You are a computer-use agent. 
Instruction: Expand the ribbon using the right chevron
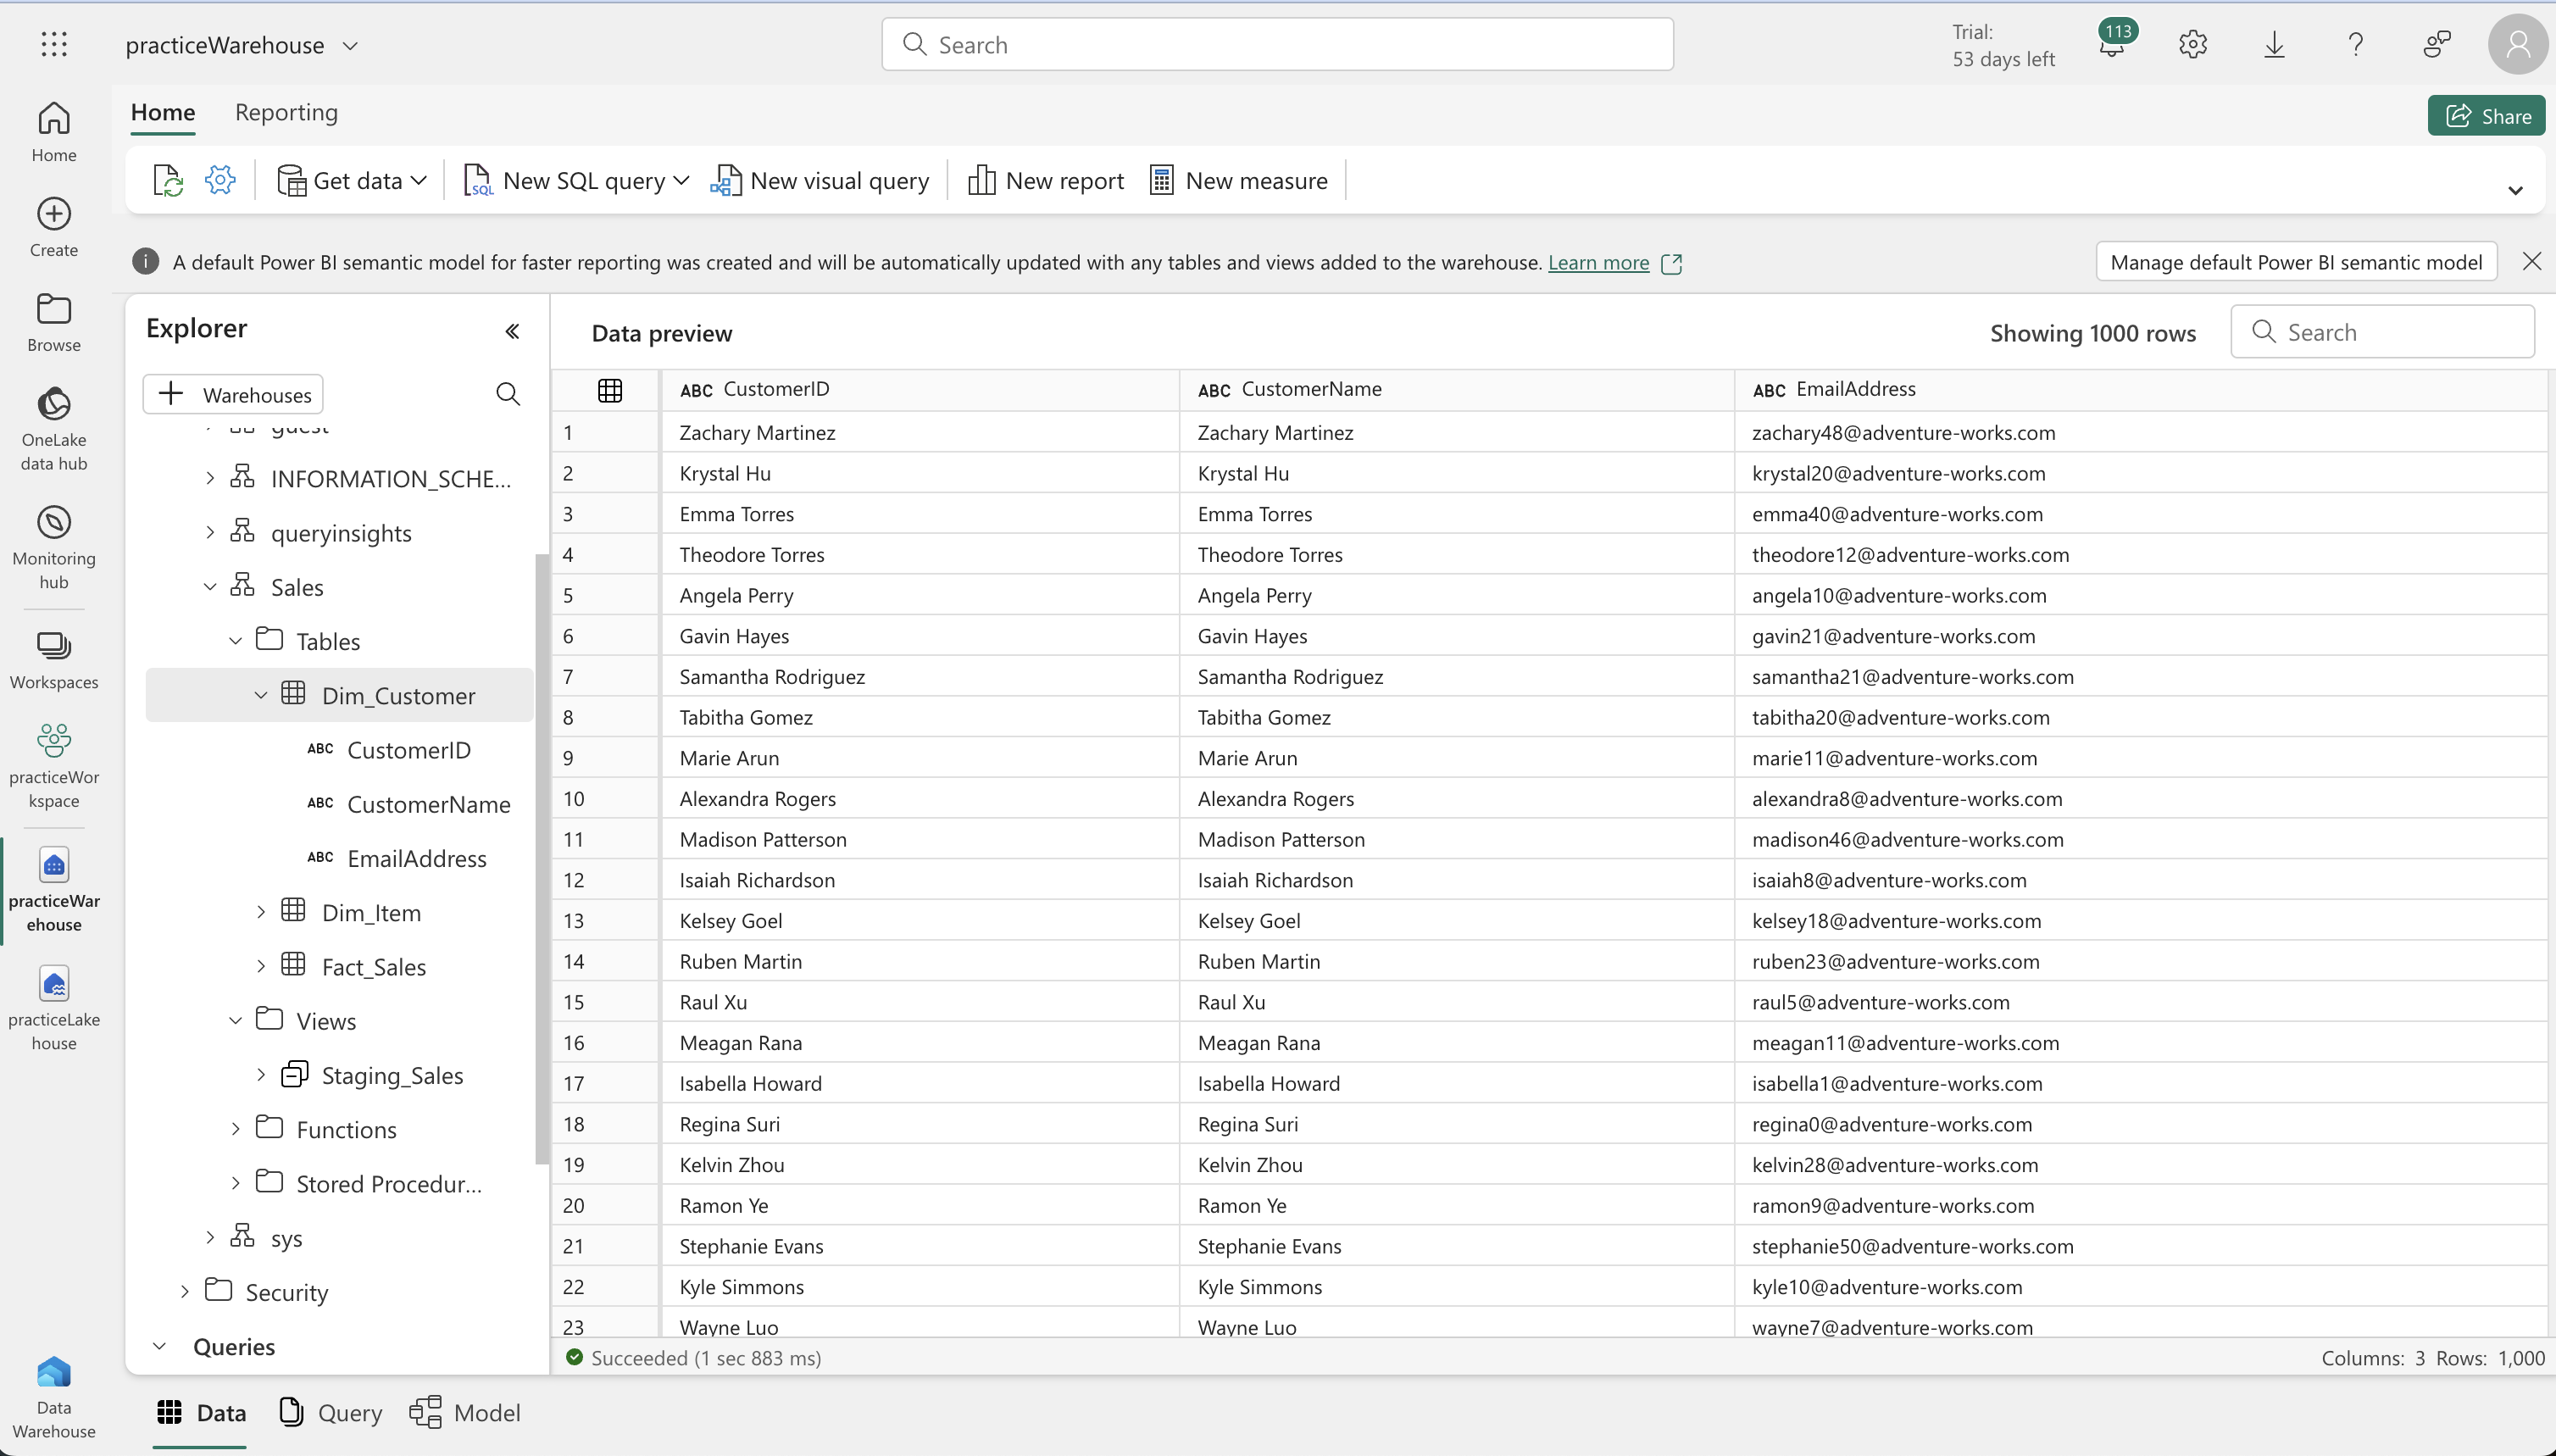coord(2516,190)
